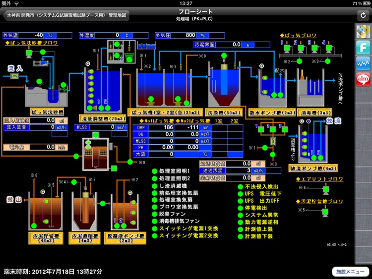This screenshot has width=372, height=279.
Task: Tap the ORP value 186 cell
Action: (161, 127)
